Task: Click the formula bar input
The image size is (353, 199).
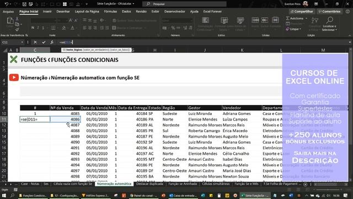Action: click(x=202, y=42)
